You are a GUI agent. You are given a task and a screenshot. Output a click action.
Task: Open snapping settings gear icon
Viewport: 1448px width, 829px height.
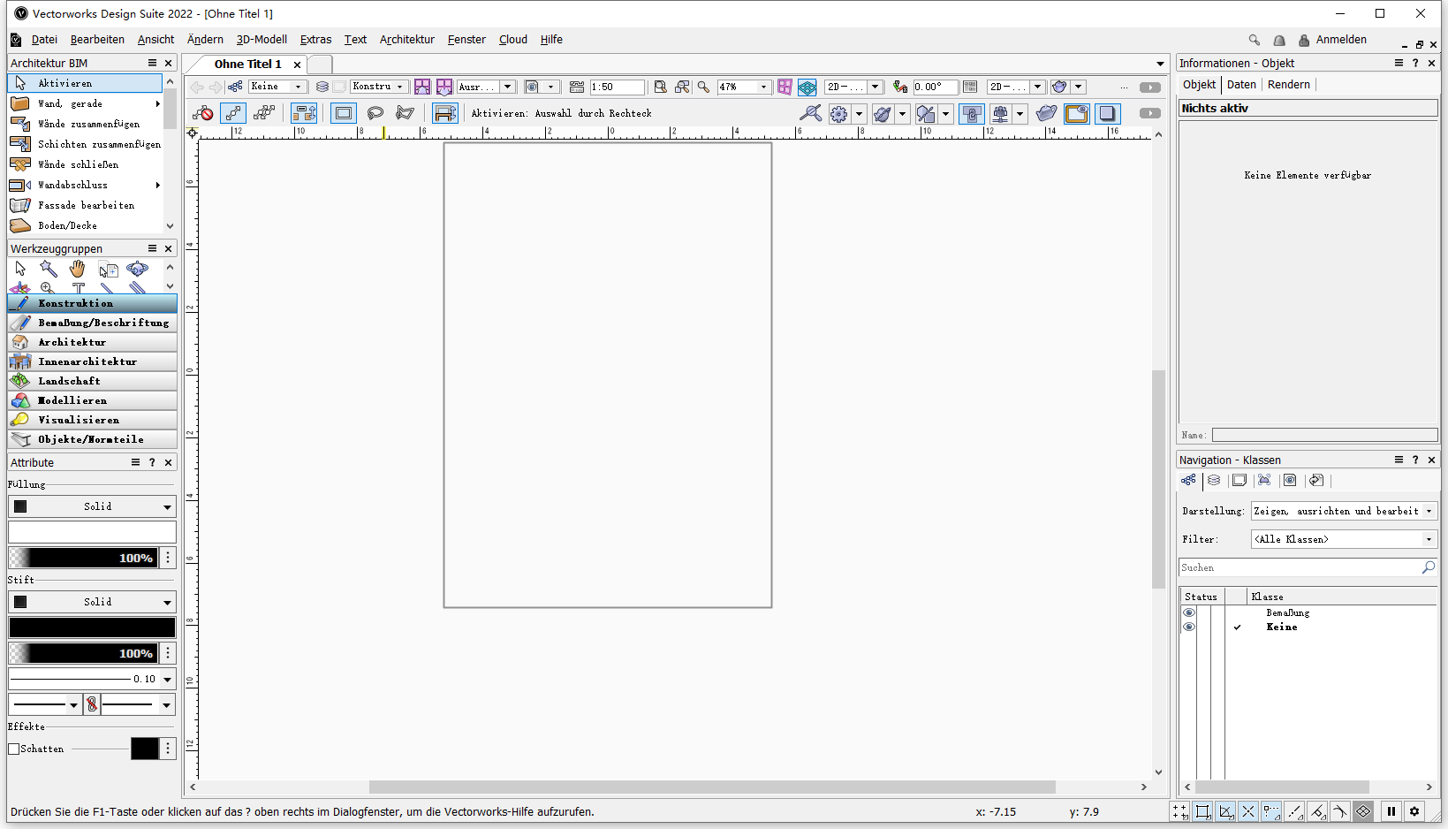pos(1414,811)
